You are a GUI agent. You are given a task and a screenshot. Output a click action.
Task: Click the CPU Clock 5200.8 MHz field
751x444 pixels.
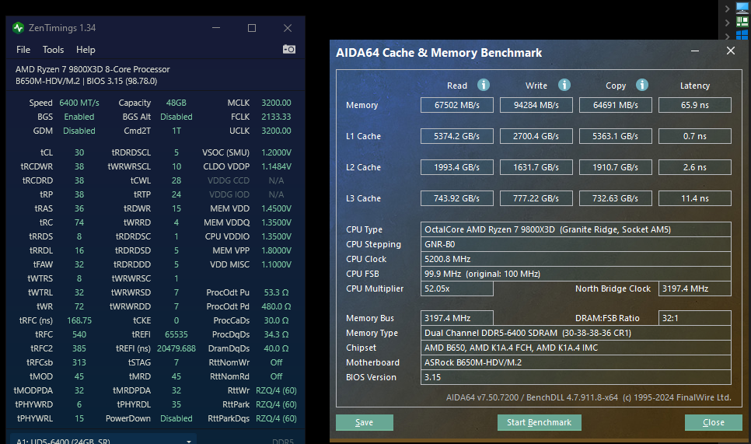pos(576,259)
